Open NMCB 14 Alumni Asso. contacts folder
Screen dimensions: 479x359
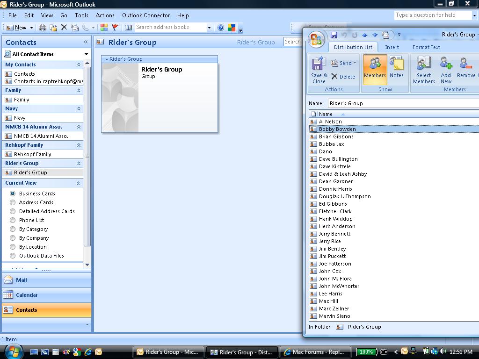pyautogui.click(x=41, y=136)
